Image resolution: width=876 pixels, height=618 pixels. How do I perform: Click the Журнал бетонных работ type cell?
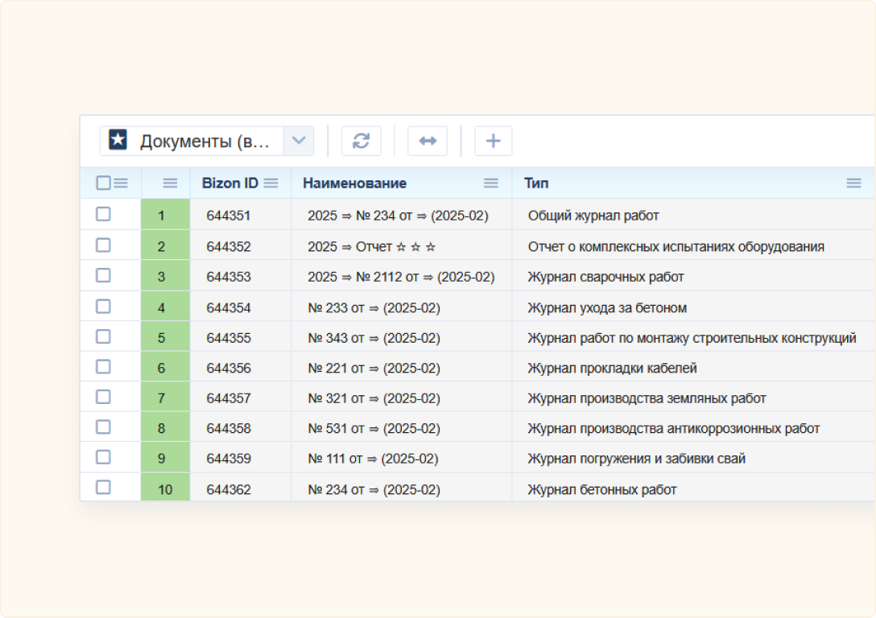tap(602, 488)
